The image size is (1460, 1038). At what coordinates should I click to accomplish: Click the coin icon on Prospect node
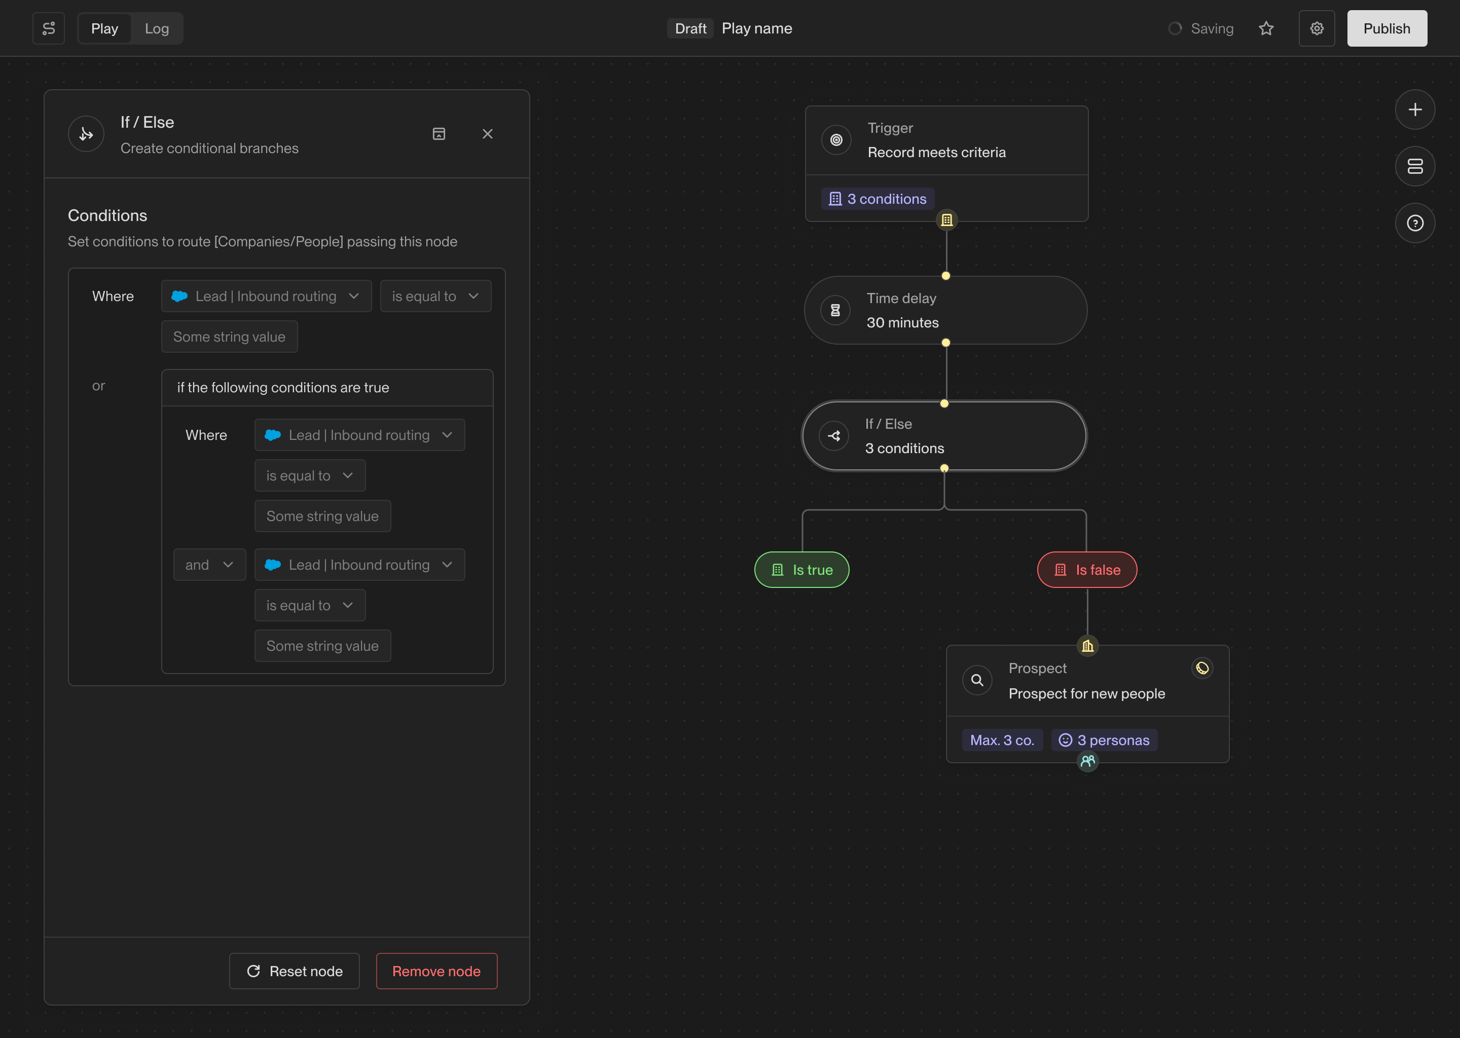click(x=1202, y=668)
